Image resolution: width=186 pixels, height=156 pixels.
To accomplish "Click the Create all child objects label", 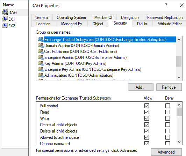I will click(x=59, y=125).
